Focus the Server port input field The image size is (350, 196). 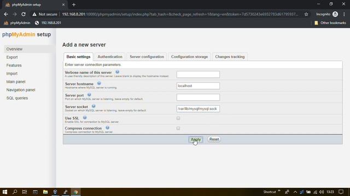[198, 97]
